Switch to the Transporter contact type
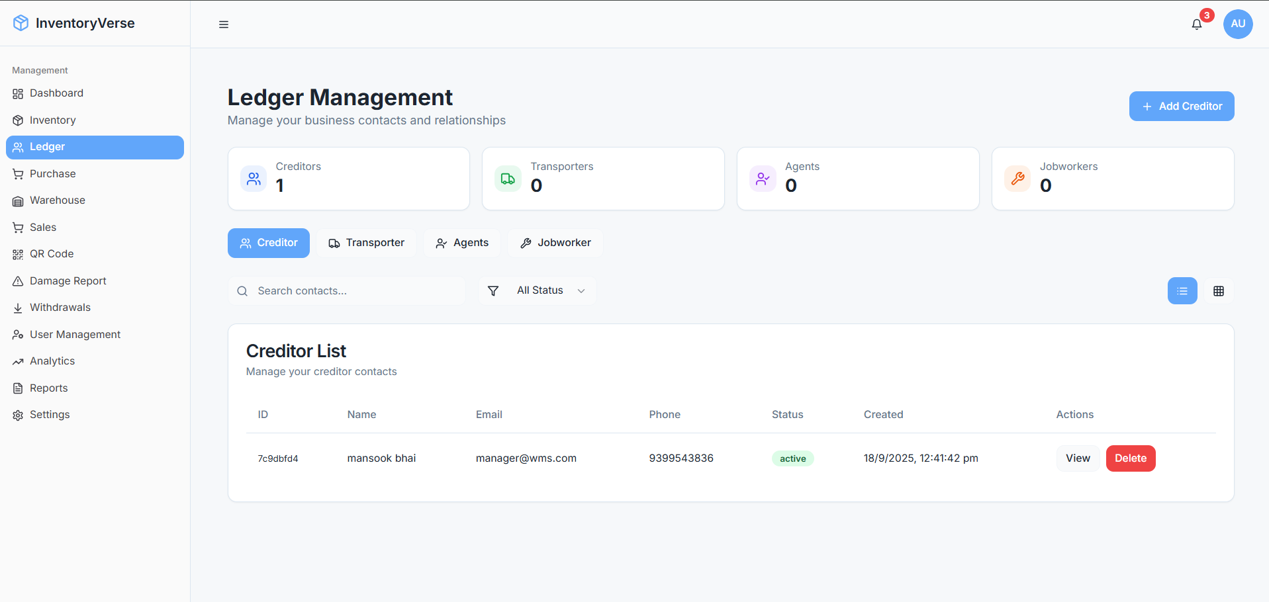 coord(366,243)
